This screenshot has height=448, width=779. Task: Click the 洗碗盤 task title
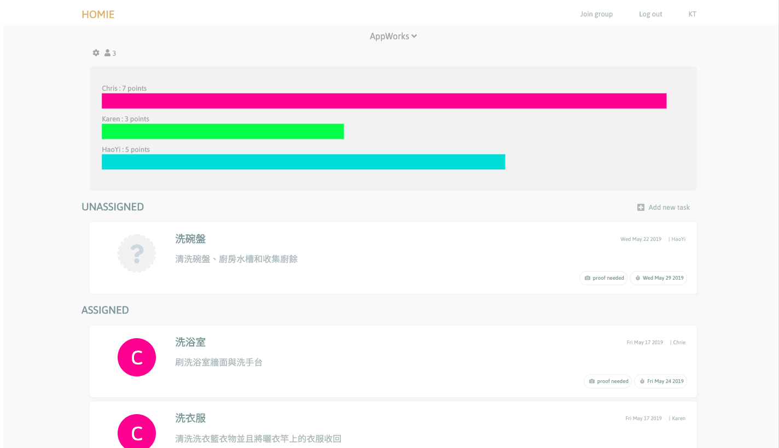190,239
